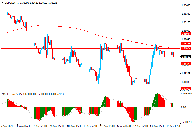Click the 1.39170 price axis value
192x129 pixels.
(x=186, y=22)
